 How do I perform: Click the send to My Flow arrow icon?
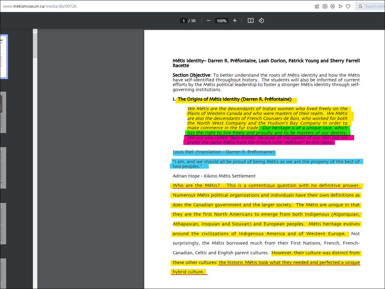tap(340, 6)
